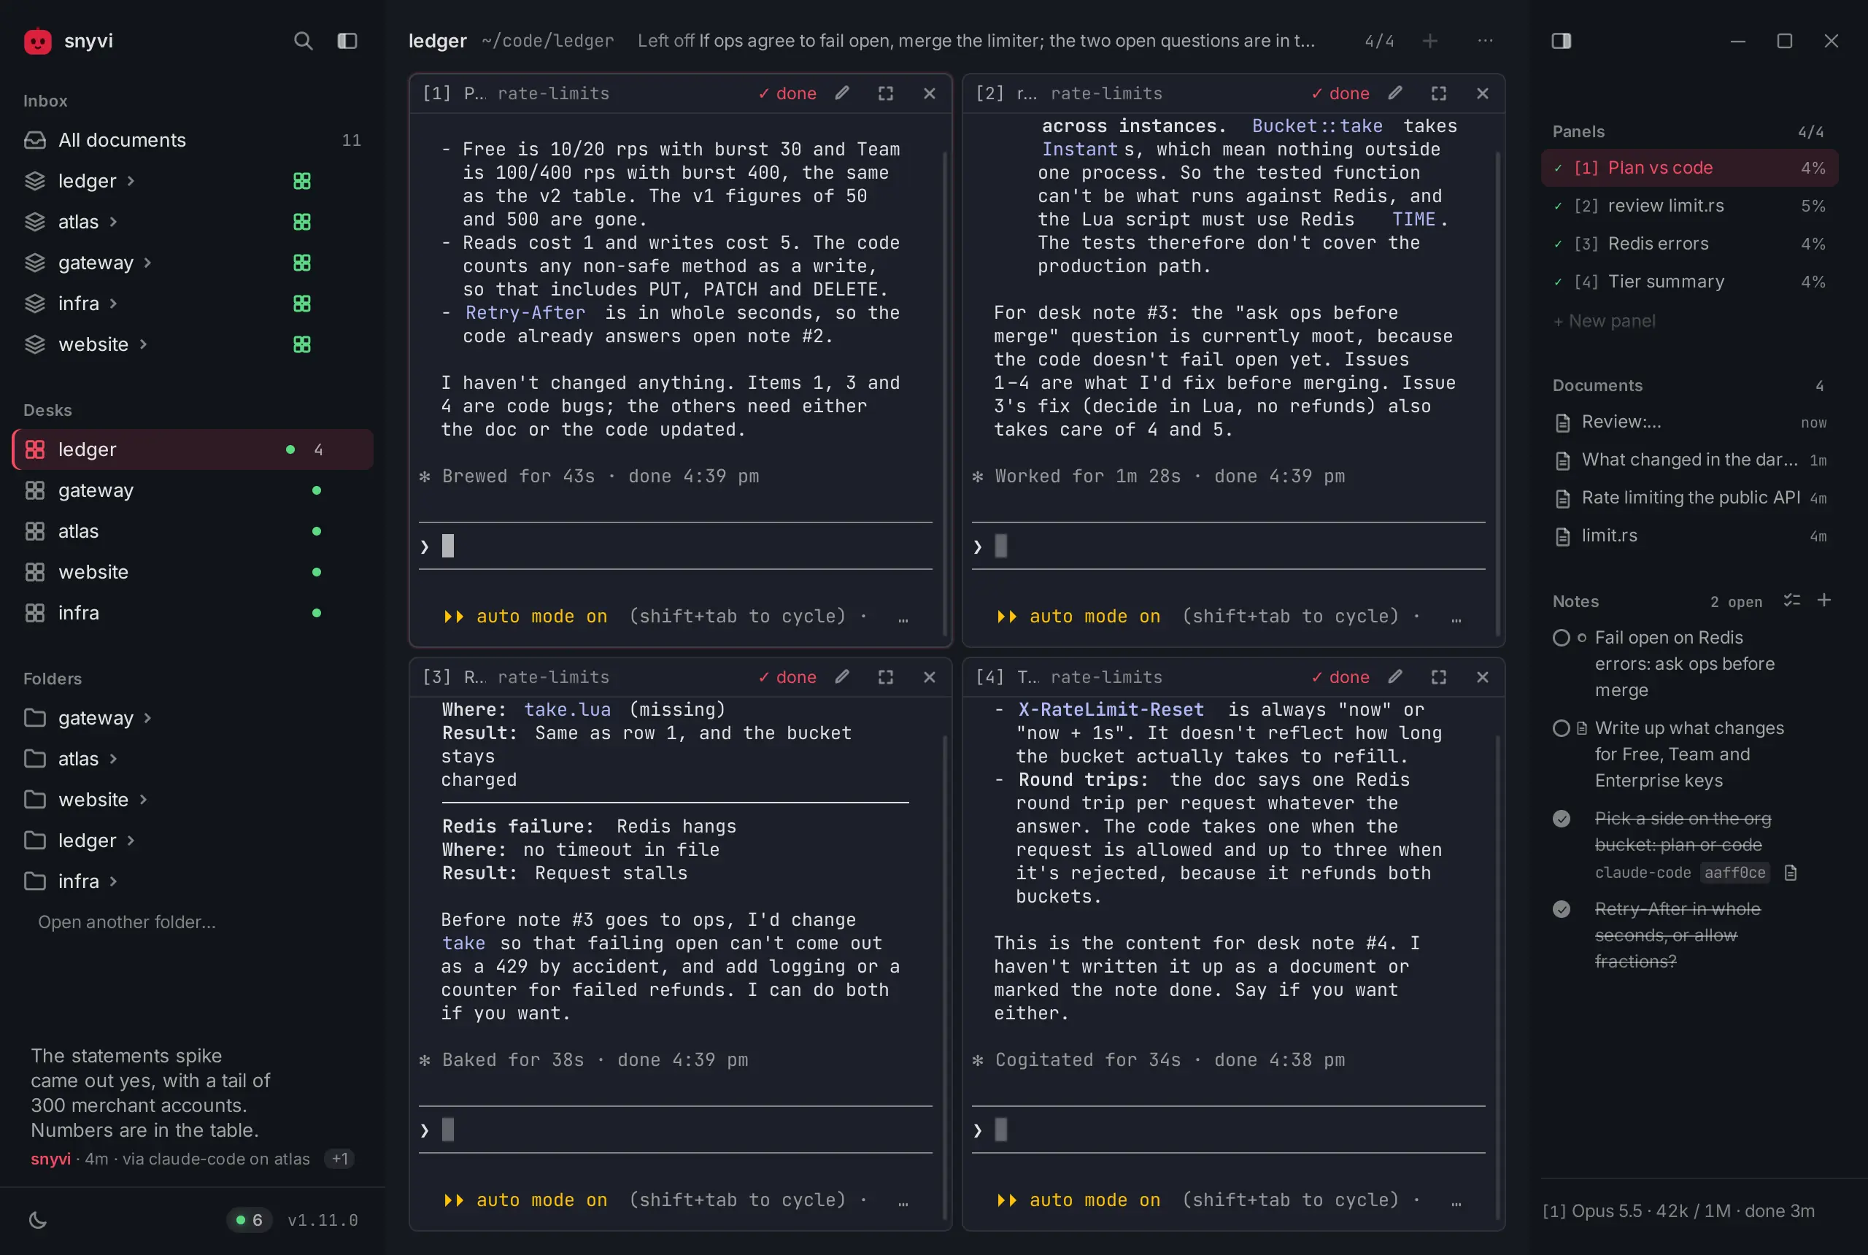Image resolution: width=1868 pixels, height=1255 pixels.
Task: Click Open another folder link
Action: tap(126, 922)
